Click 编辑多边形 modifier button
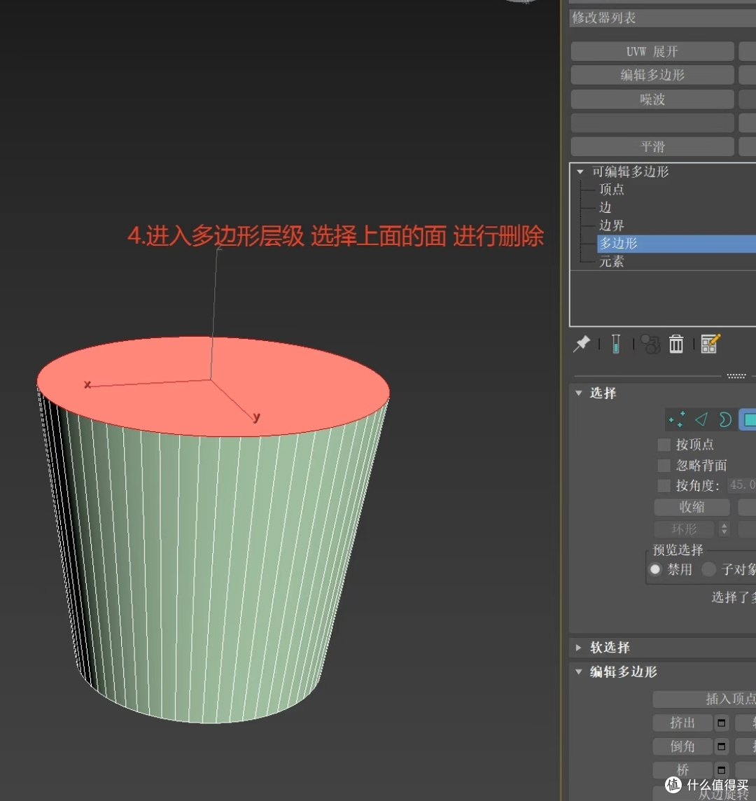The image size is (756, 801). 652,75
